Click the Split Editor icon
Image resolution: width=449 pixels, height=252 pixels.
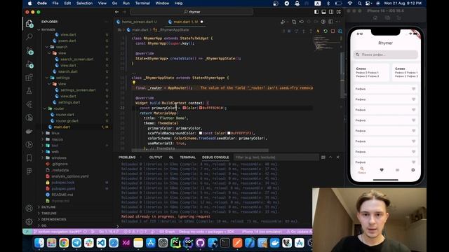coord(330,22)
